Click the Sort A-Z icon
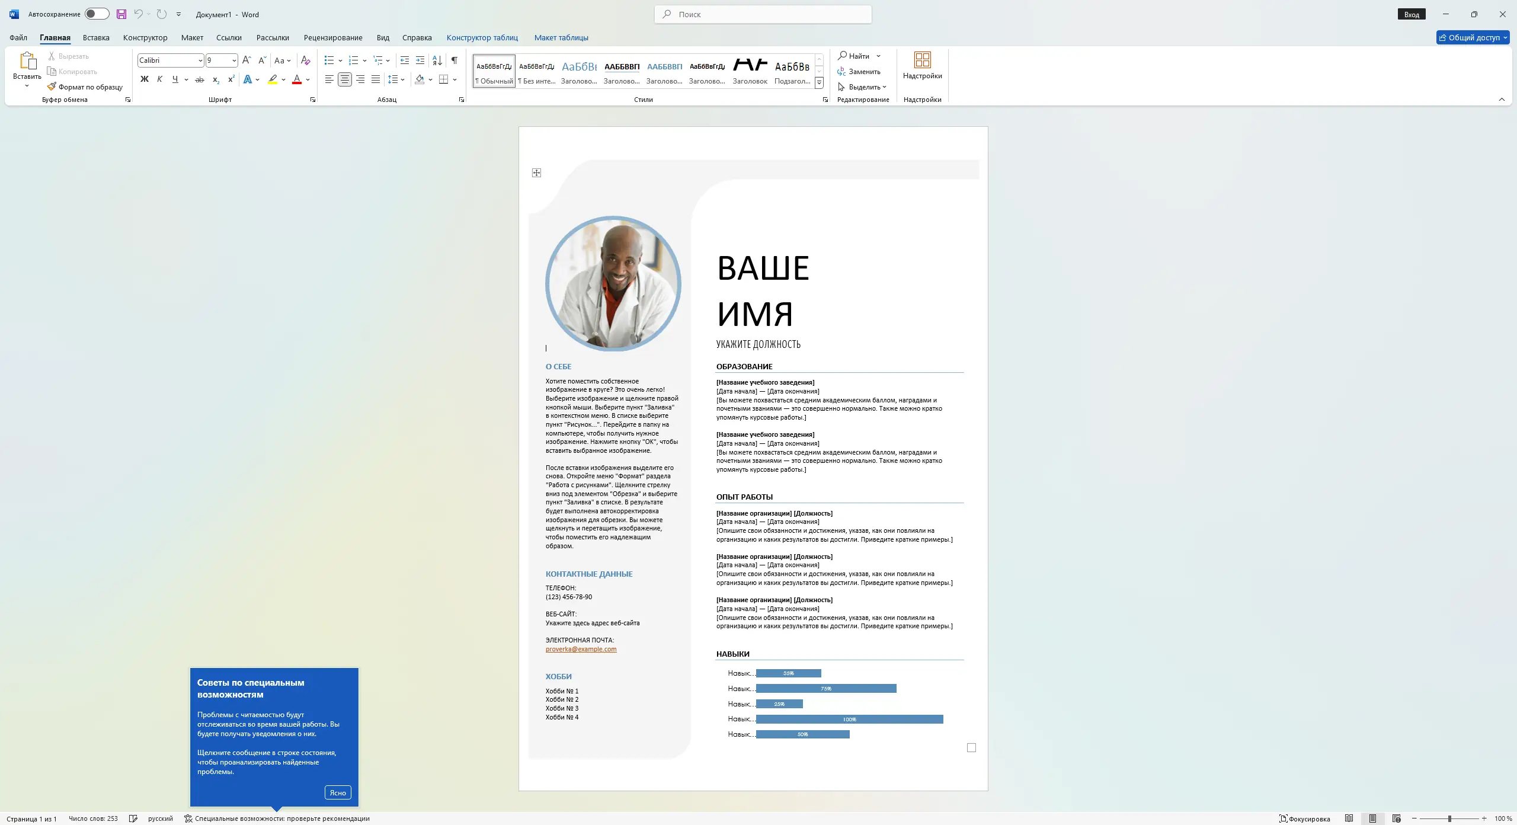 click(437, 60)
